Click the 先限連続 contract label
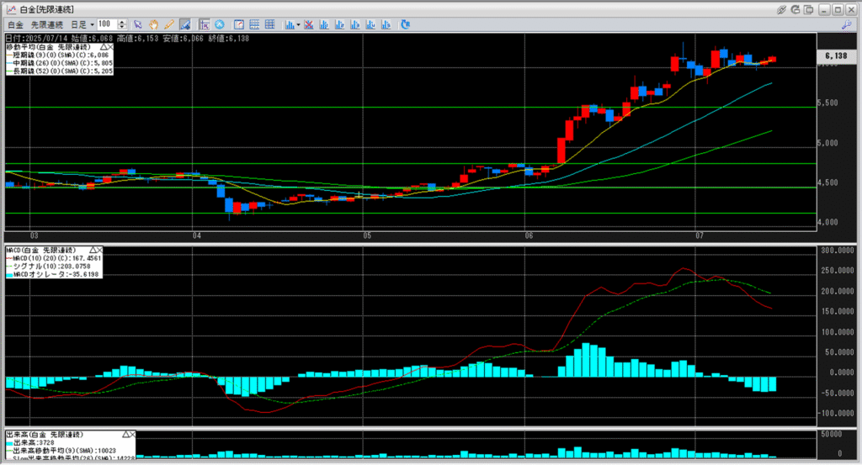The image size is (862, 465). 47,24
